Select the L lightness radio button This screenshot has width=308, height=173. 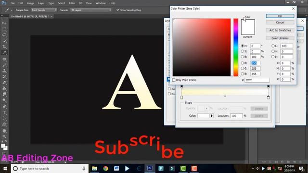click(273, 46)
